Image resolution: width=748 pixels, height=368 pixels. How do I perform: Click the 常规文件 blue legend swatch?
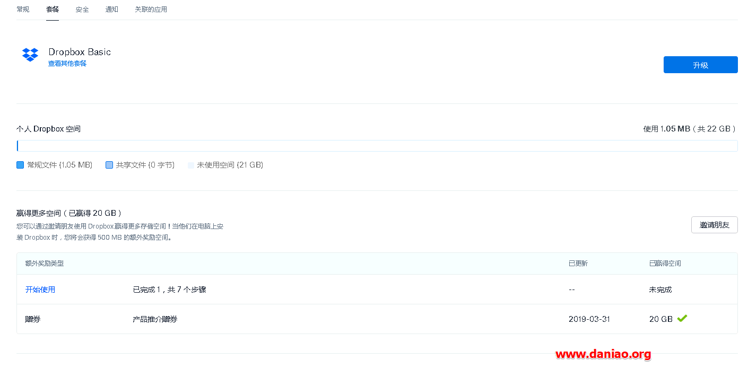(20, 165)
